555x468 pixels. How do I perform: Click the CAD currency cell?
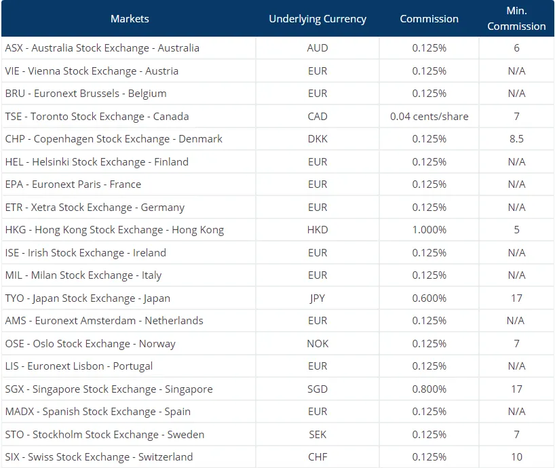[x=318, y=117]
